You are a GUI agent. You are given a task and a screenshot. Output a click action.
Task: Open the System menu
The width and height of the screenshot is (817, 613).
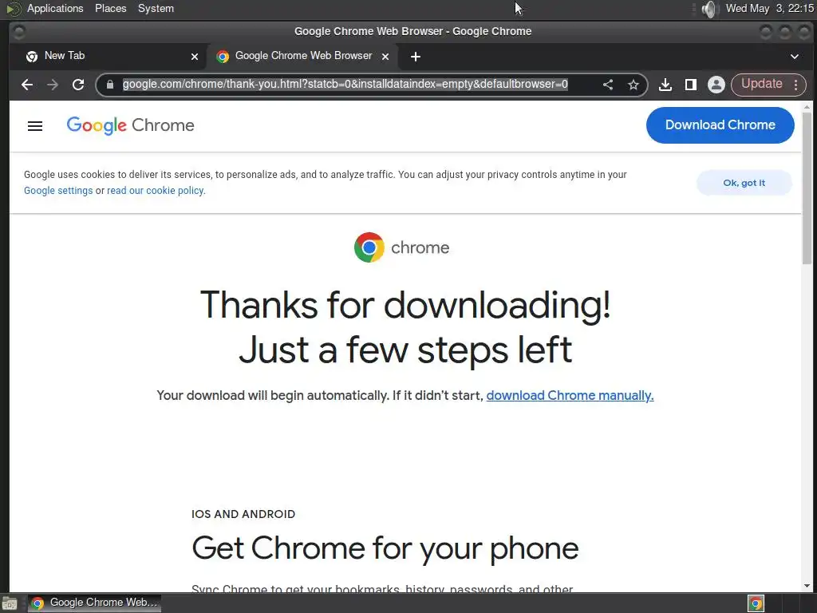point(156,8)
